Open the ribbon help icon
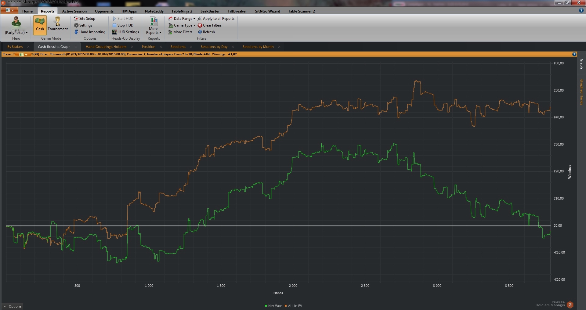Viewport: 586px width, 310px height. 581,10
